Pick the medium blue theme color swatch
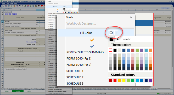The width and height of the screenshot is (174, 95). (128, 50)
